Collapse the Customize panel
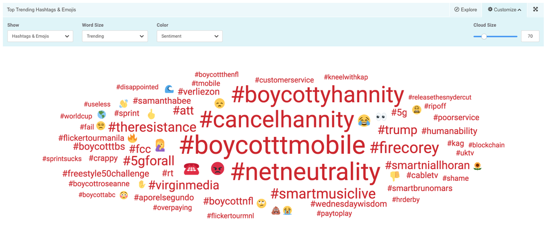The width and height of the screenshot is (546, 233). pyautogui.click(x=505, y=10)
